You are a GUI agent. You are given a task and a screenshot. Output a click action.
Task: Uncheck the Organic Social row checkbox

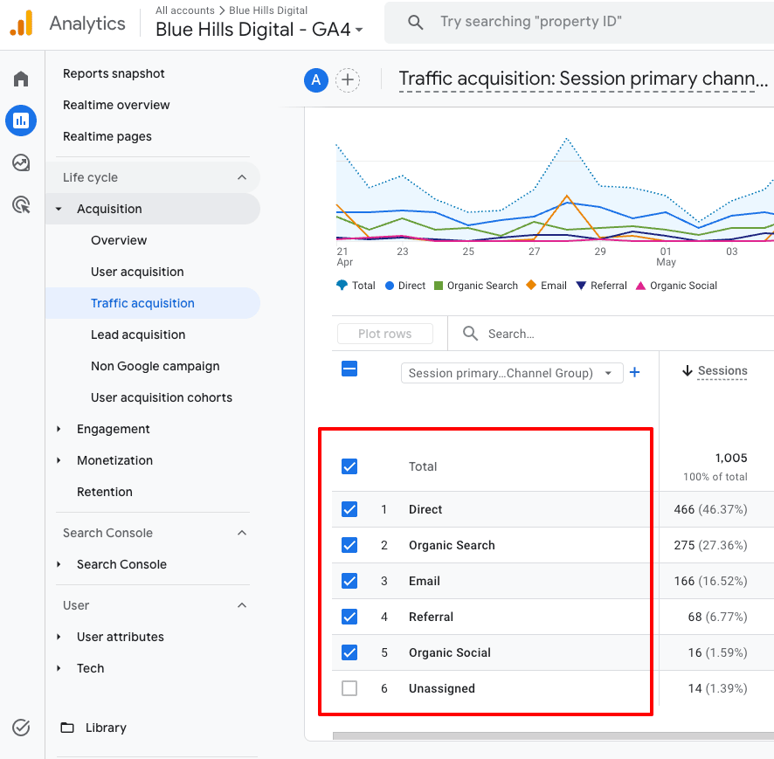coord(349,652)
